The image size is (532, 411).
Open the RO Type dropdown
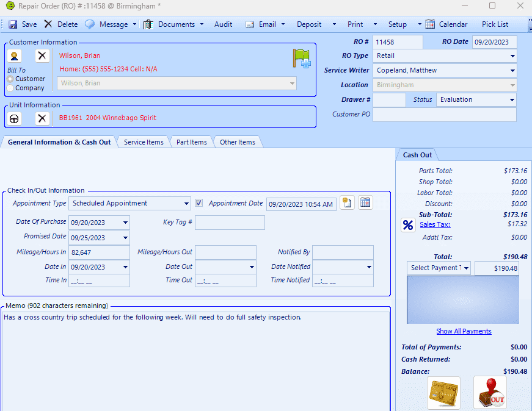point(512,56)
